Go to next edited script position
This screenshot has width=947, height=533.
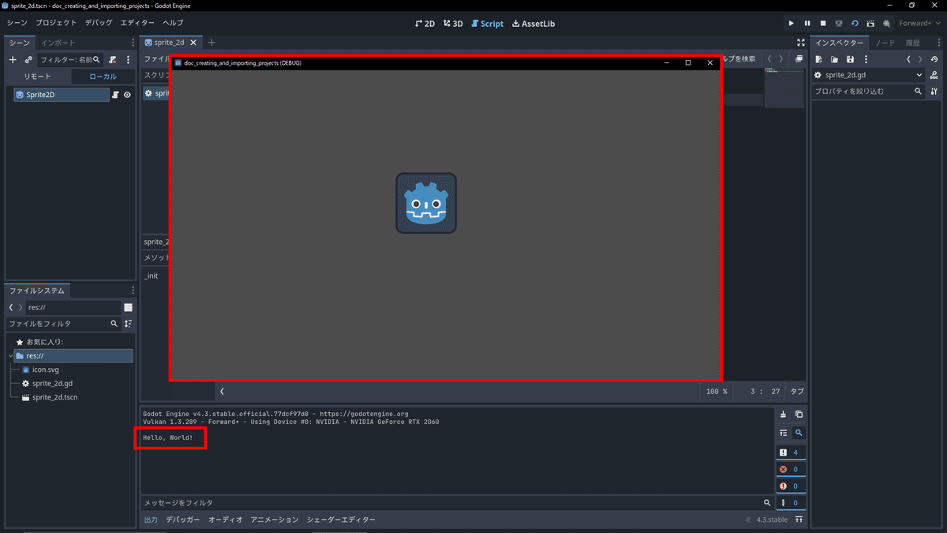tap(781, 59)
